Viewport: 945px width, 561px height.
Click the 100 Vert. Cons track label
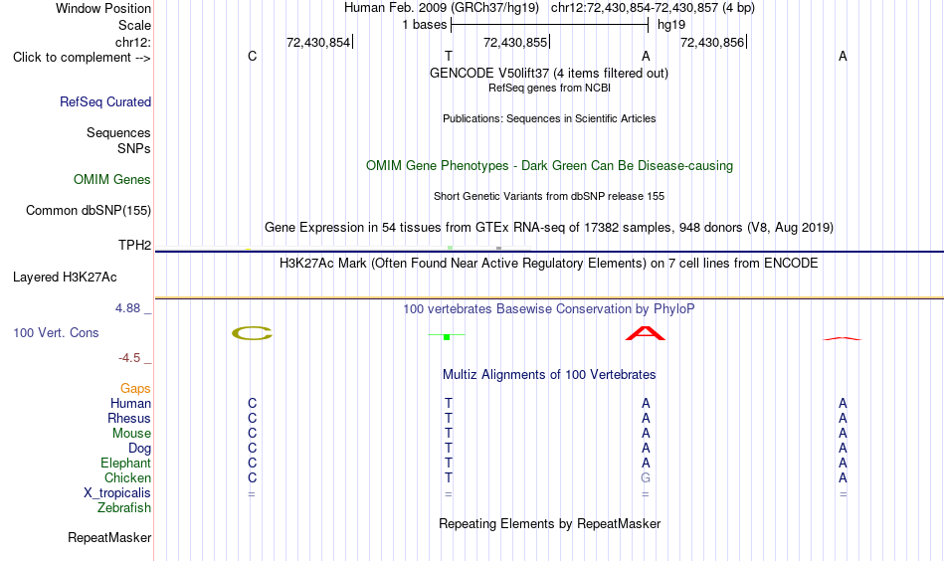56,332
